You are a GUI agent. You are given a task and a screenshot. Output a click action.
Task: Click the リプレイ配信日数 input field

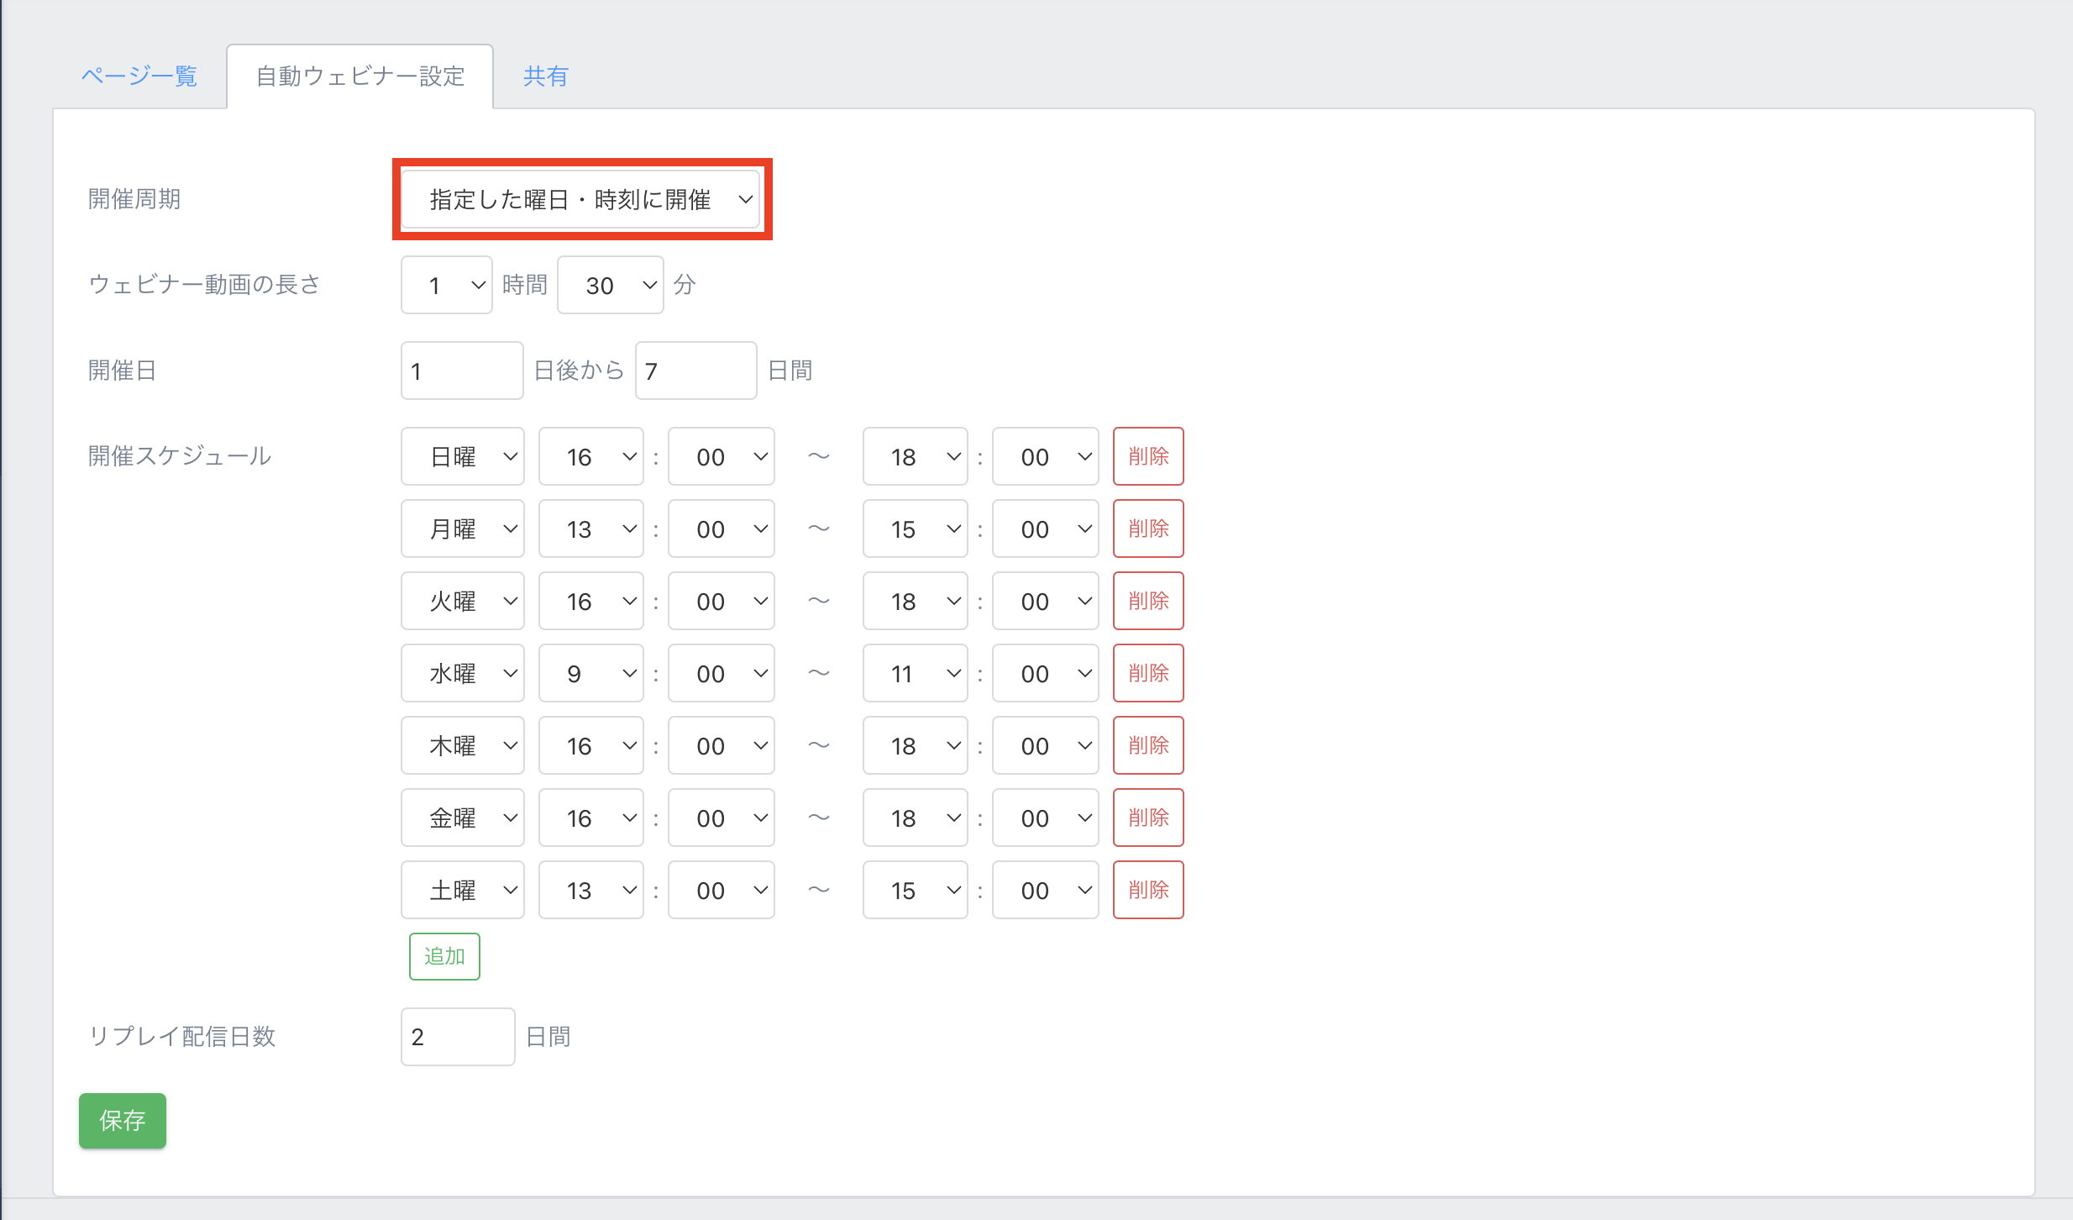(457, 1037)
